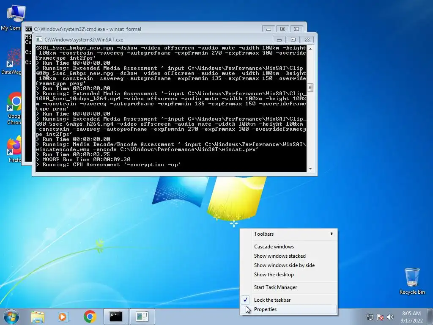
Task: Switch to the WinSAT taskbar button
Action: click(143, 317)
